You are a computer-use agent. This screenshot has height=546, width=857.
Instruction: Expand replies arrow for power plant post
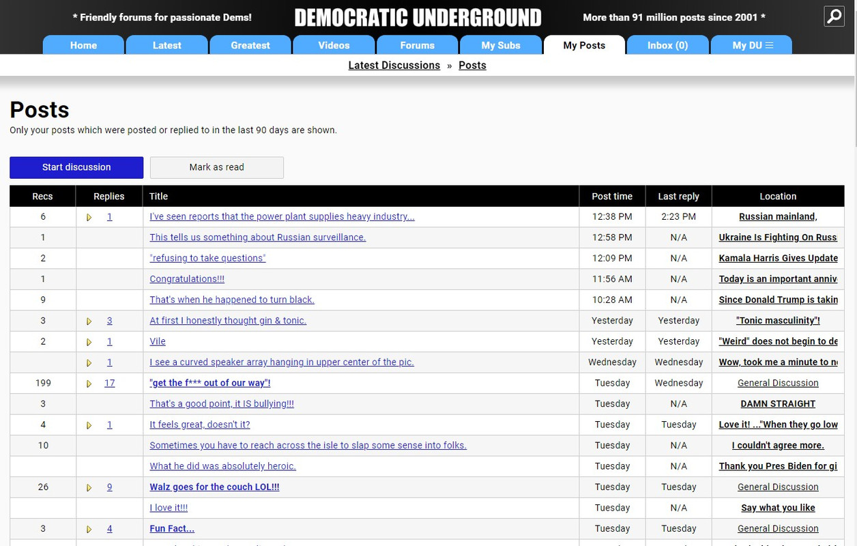pyautogui.click(x=89, y=217)
